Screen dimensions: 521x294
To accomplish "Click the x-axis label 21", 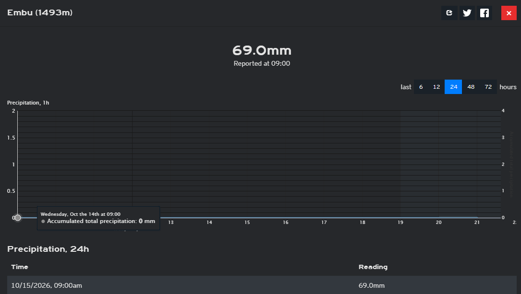I will tap(477, 223).
